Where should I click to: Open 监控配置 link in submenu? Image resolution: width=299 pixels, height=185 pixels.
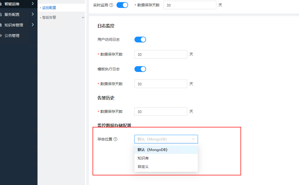(49, 8)
